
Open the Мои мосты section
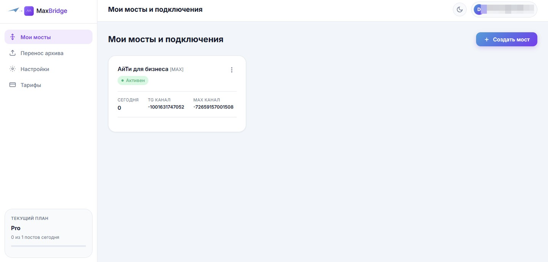pos(48,37)
